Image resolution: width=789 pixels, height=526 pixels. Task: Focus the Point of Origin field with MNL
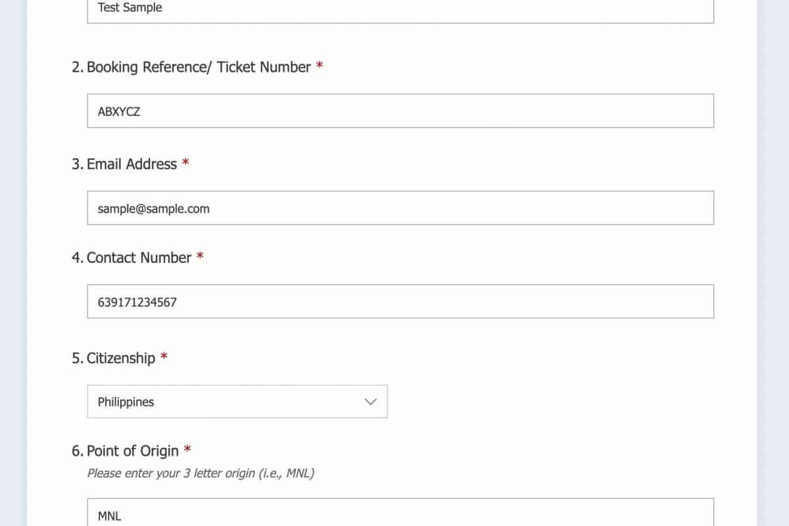coord(400,514)
